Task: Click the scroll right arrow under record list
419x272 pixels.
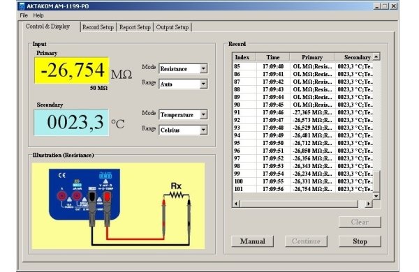Action: 369,204
